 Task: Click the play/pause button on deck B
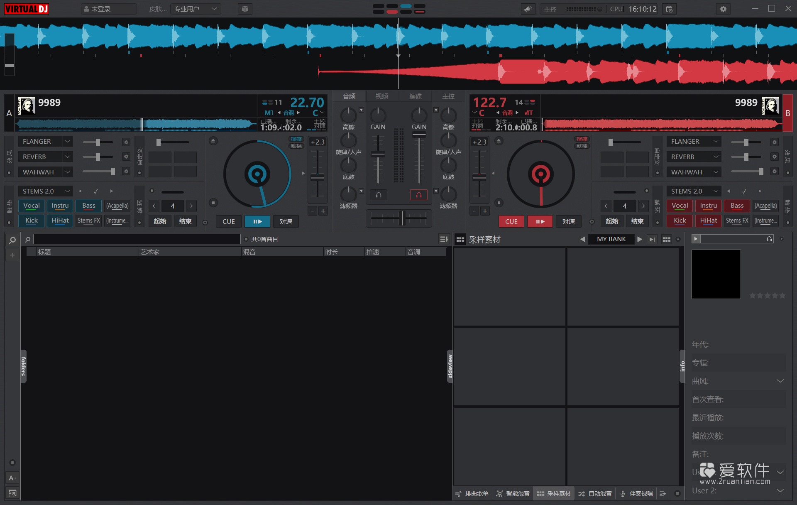click(x=540, y=221)
